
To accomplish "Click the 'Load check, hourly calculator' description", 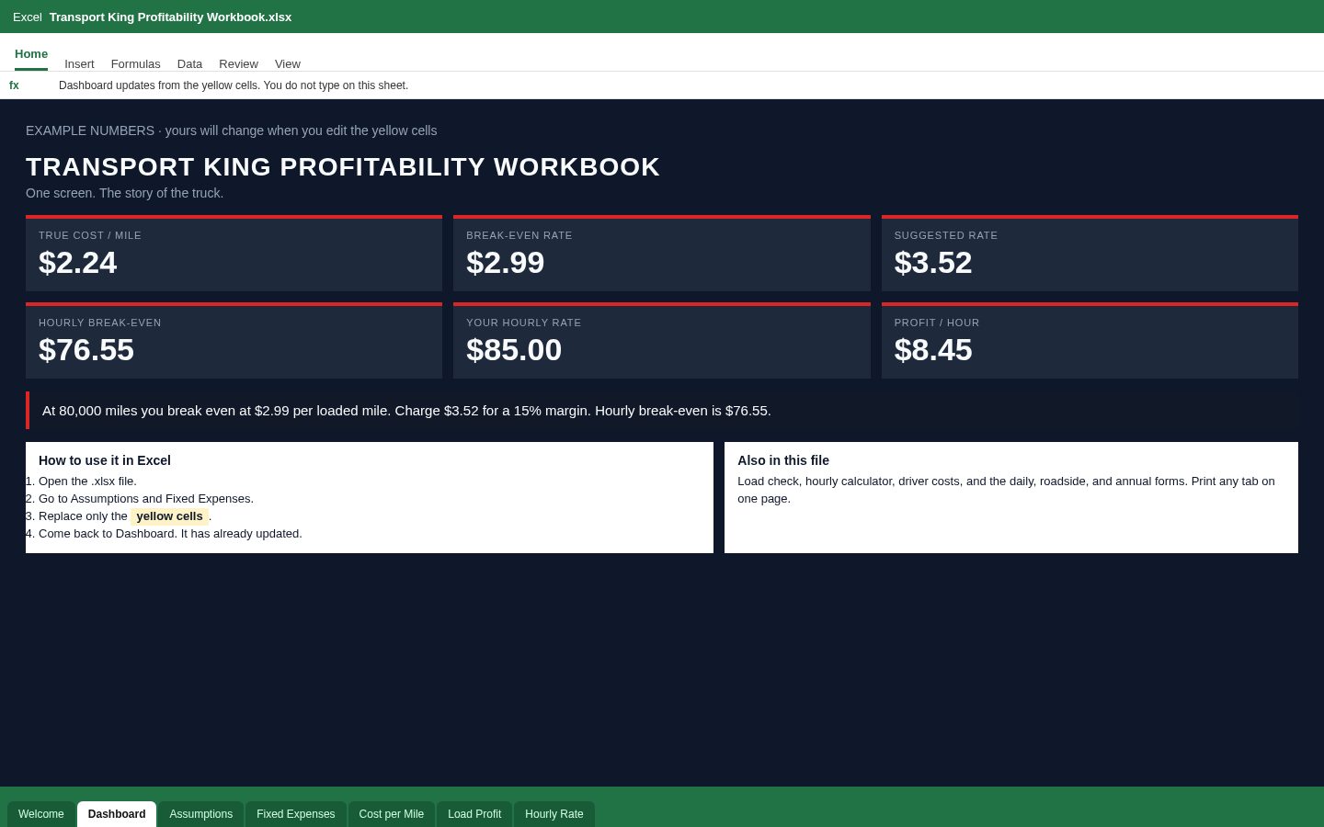I will (x=1007, y=490).
